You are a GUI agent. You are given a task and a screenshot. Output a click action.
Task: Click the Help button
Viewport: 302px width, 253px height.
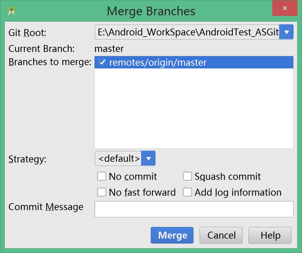click(x=270, y=235)
